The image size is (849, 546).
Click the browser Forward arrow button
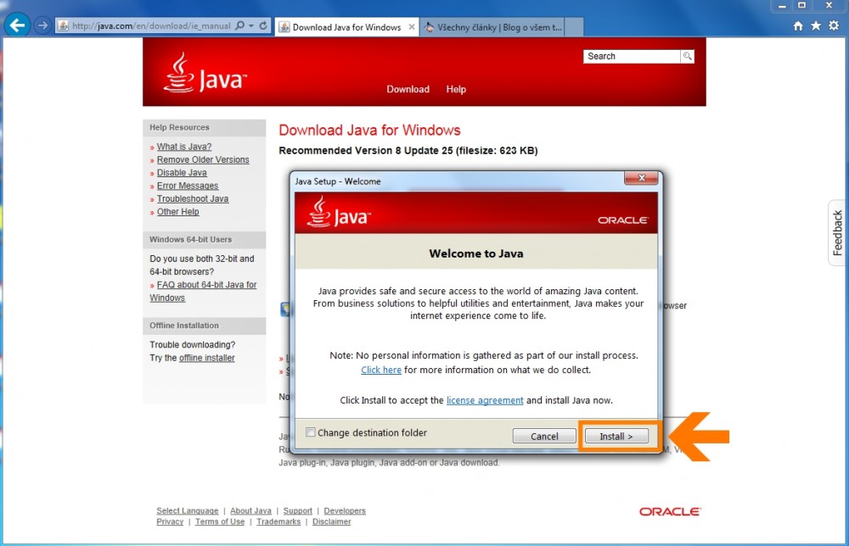tap(42, 25)
